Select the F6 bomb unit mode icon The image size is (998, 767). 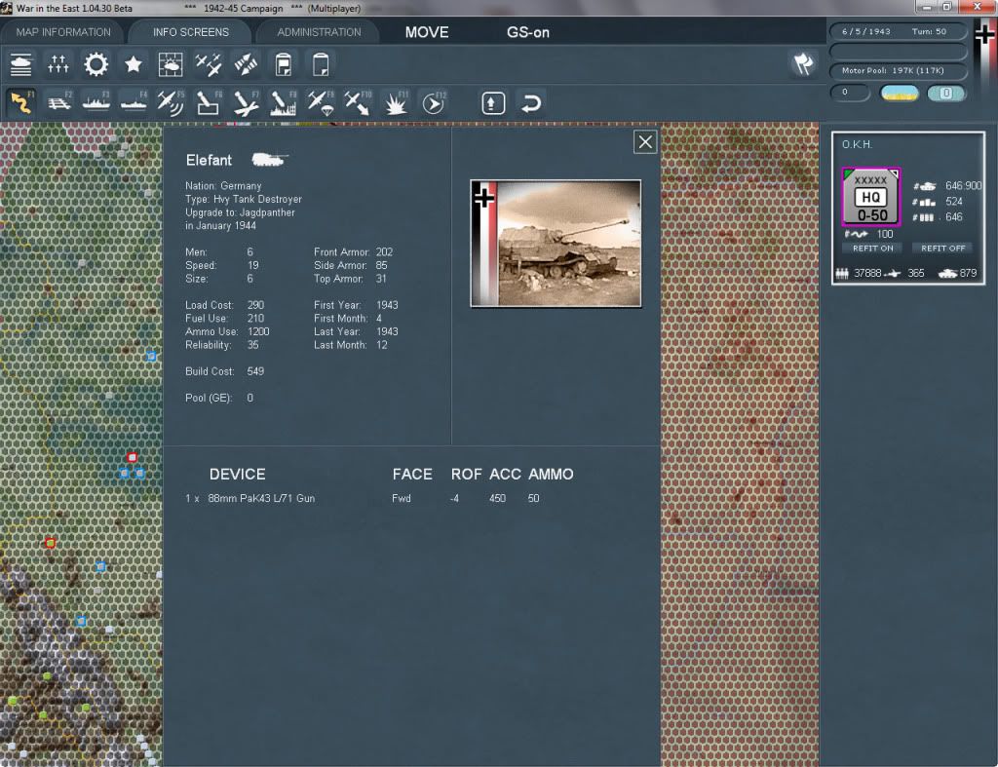coord(209,102)
